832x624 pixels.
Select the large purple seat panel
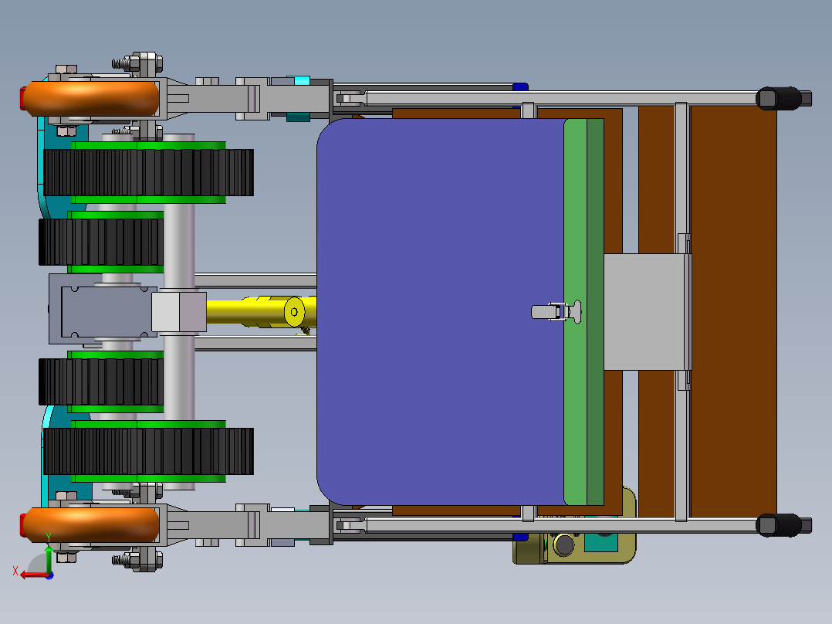pyautogui.click(x=441, y=312)
